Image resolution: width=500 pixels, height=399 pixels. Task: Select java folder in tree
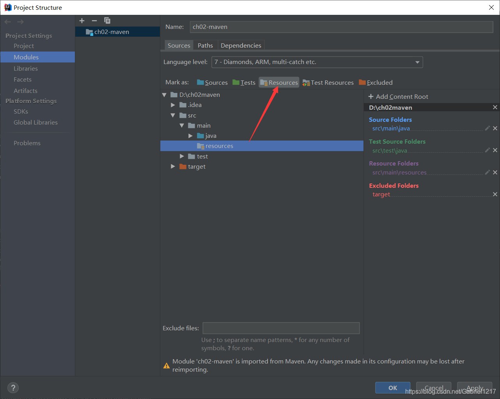pyautogui.click(x=211, y=136)
